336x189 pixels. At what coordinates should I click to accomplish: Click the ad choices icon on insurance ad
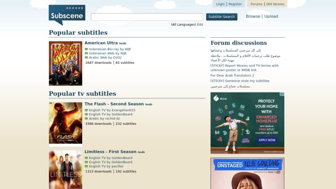coord(283,94)
